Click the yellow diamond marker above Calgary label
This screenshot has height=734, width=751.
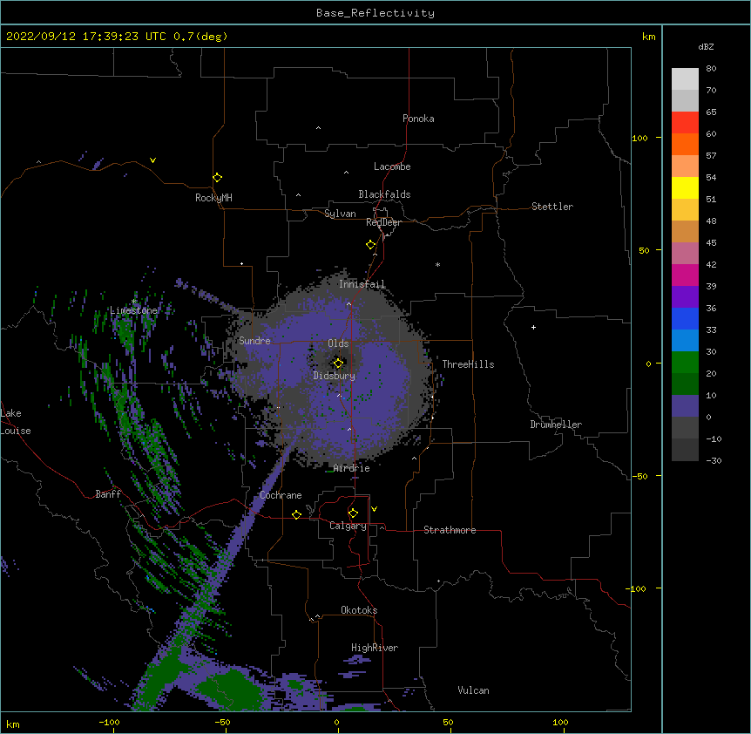[x=353, y=513]
